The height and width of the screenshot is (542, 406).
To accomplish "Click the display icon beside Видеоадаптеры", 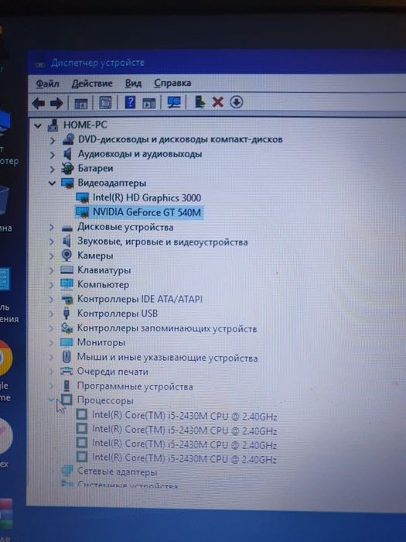I will [x=67, y=184].
